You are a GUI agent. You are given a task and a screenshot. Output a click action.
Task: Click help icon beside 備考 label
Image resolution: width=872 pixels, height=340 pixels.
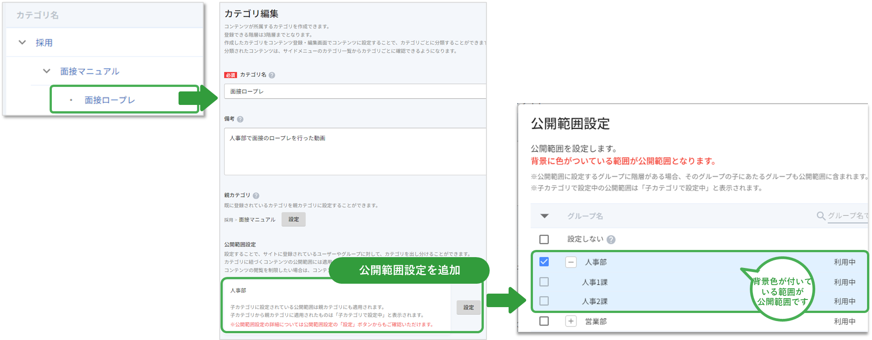240,119
